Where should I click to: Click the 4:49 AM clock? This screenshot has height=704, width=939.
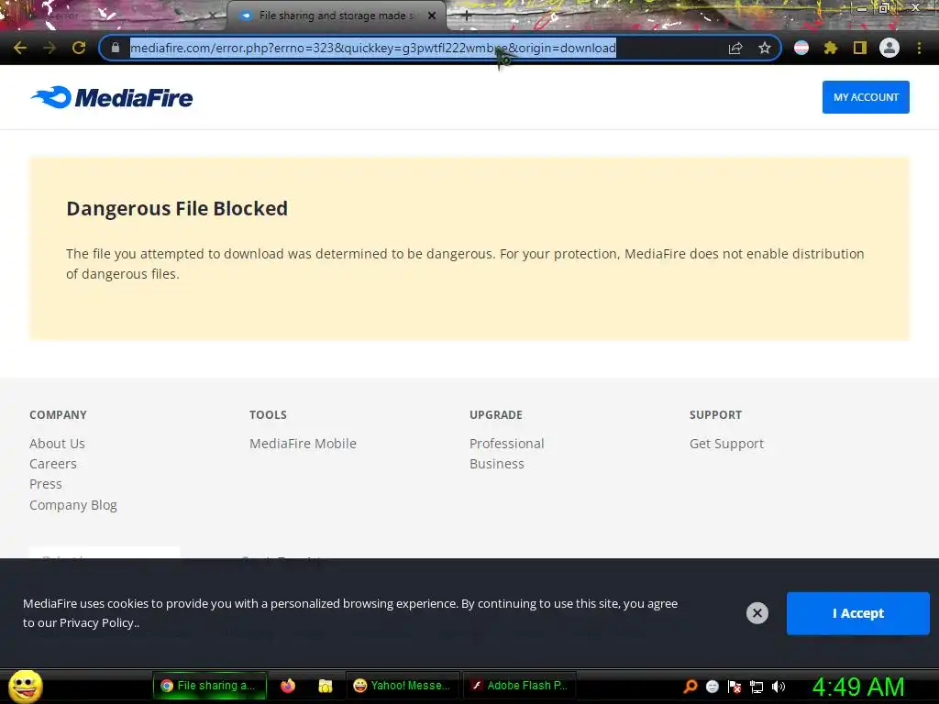[x=857, y=687]
